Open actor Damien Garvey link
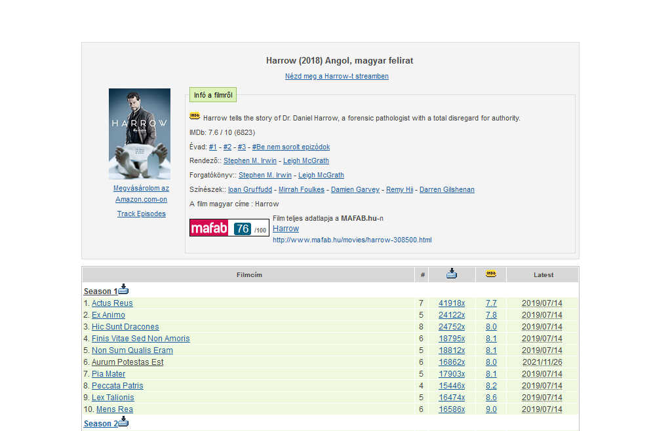649x431 pixels. 355,189
